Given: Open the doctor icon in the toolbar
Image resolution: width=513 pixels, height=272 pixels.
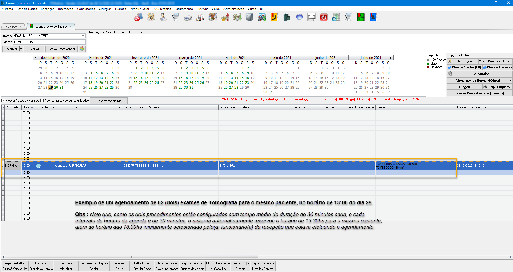Looking at the screenshot, I should [163, 18].
